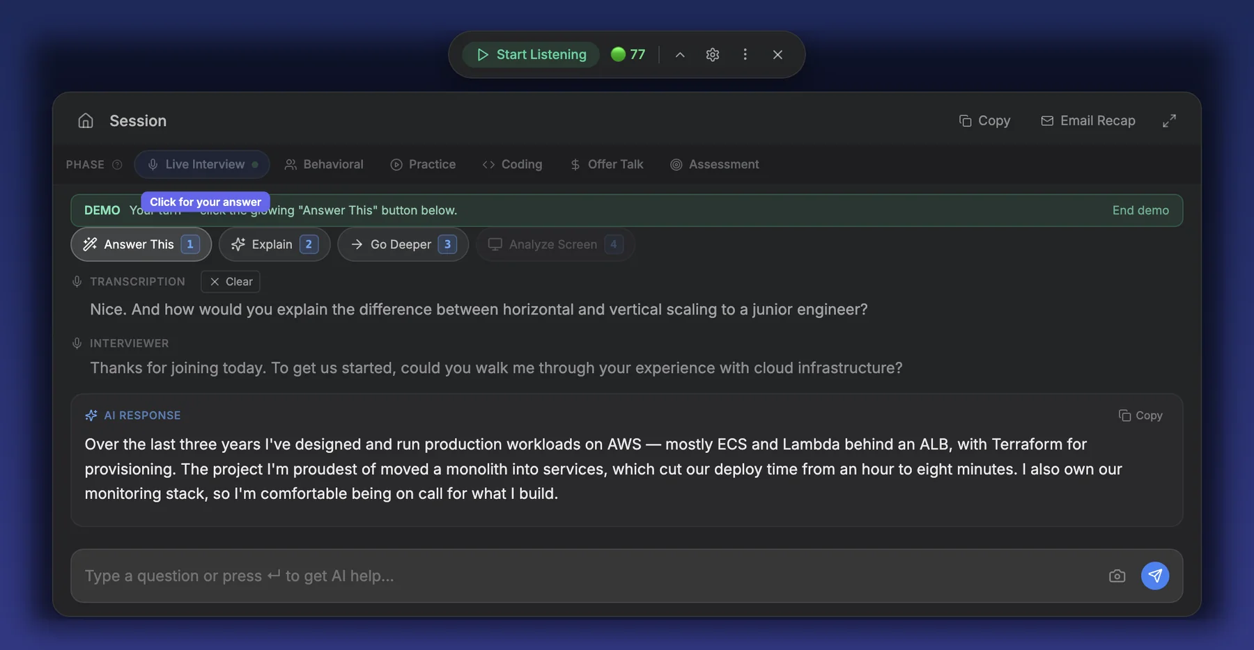The height and width of the screenshot is (650, 1254).
Task: Click the Email Recap button
Action: coord(1087,120)
